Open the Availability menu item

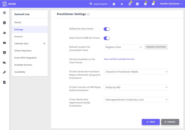(20, 72)
